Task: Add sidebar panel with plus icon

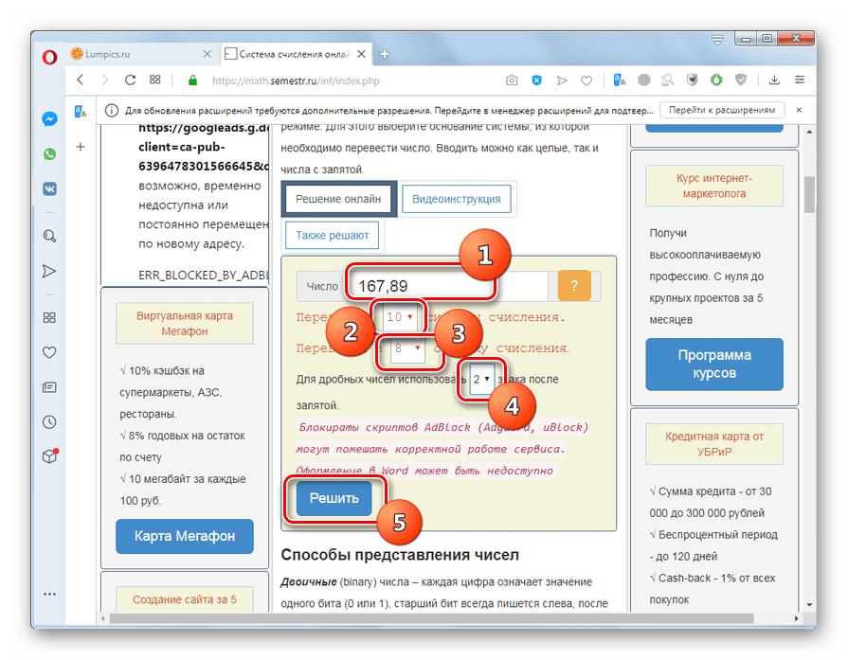Action: (x=80, y=147)
